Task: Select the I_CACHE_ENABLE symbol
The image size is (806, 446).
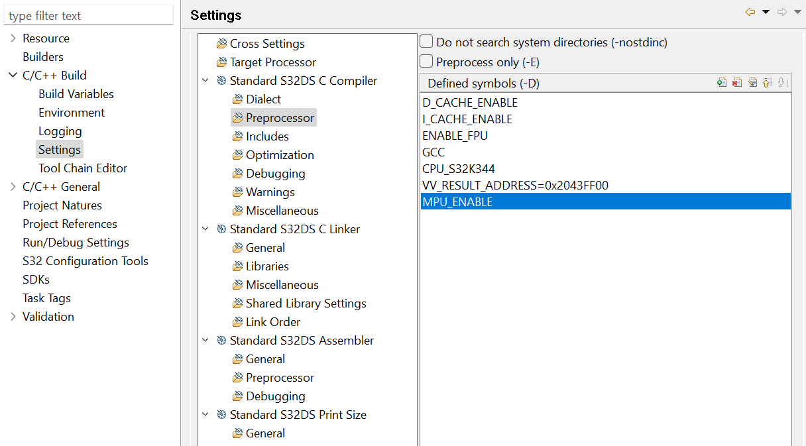Action: 605,119
